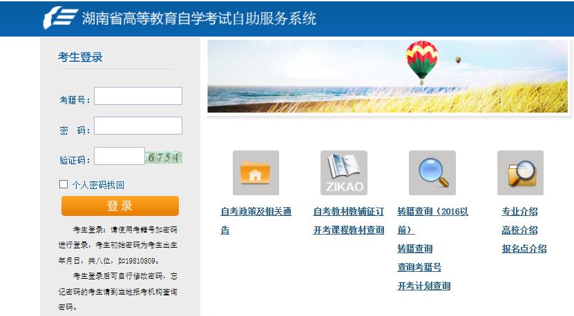Click the magnifying glass search icon
The width and height of the screenshot is (574, 316).
[x=432, y=172]
